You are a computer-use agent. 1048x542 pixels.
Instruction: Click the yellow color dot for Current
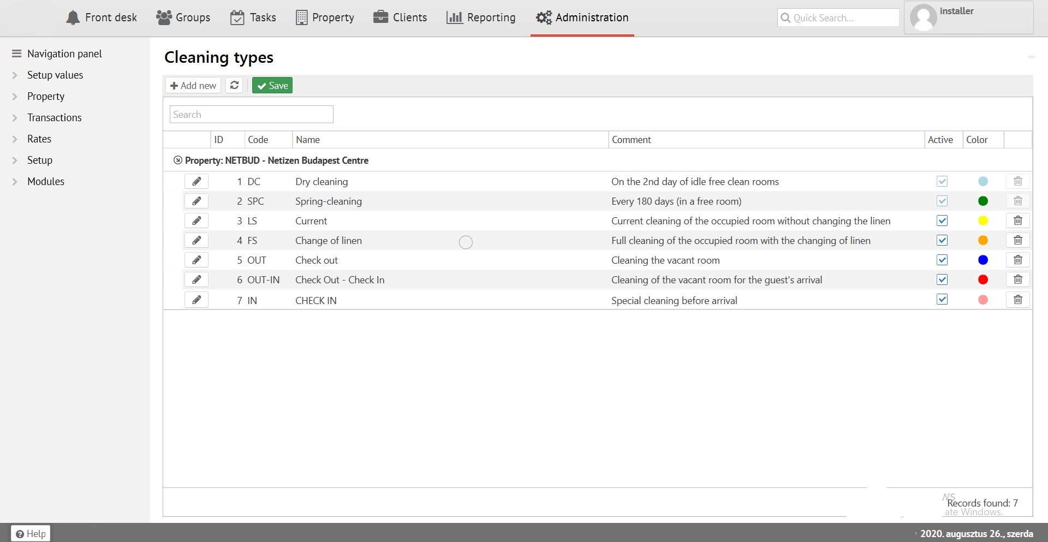coord(983,221)
